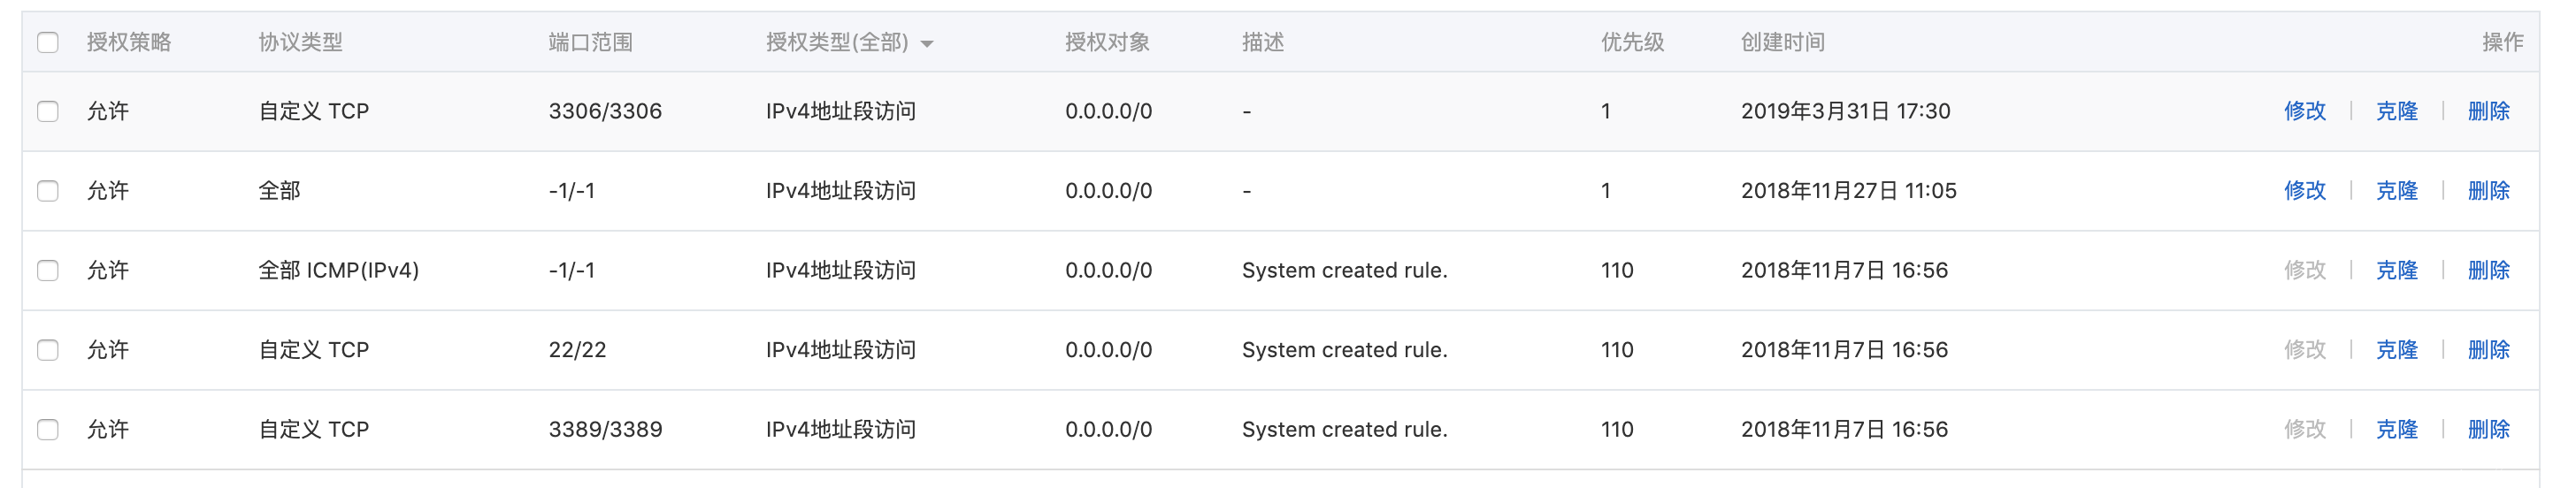Click the 授权类型(全部) column header label
The height and width of the screenshot is (488, 2576).
coord(836,42)
